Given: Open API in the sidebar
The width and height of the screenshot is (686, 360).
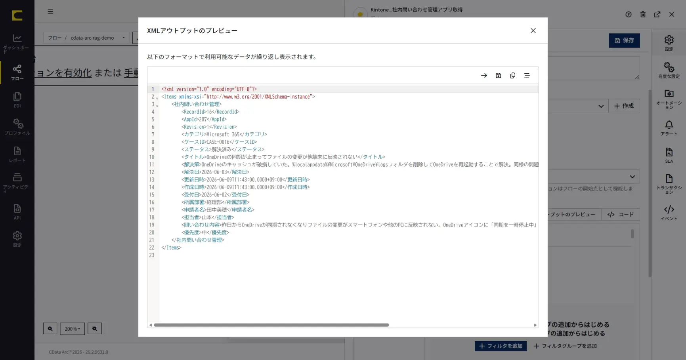Looking at the screenshot, I should [x=17, y=212].
